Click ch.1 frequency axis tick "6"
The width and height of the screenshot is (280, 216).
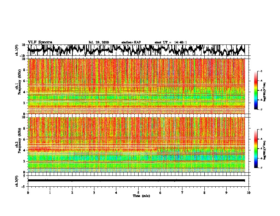click(24, 81)
